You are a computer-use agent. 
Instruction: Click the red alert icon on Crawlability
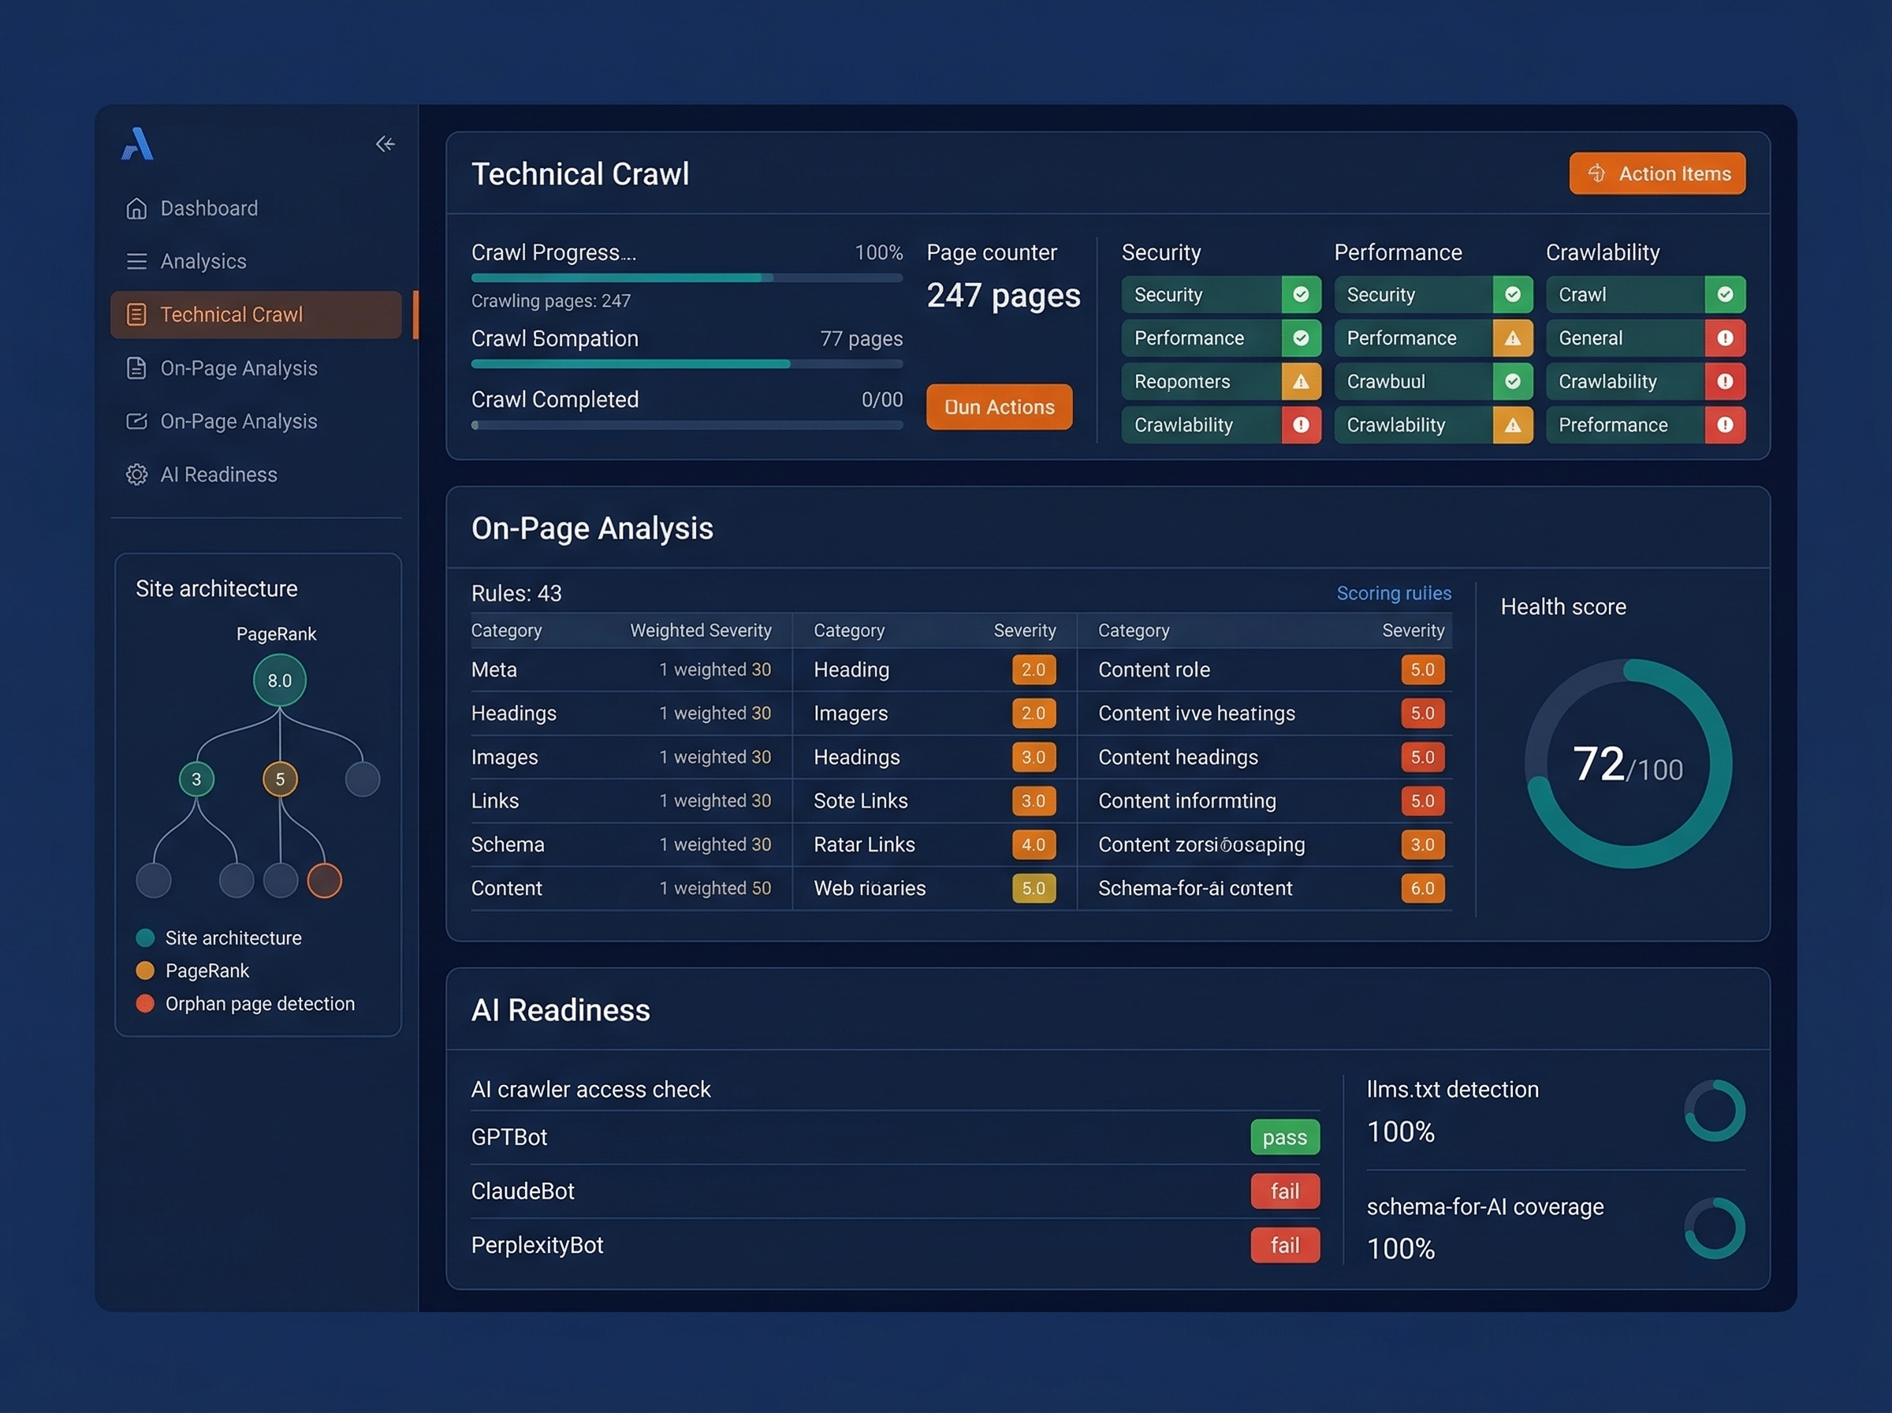(x=1302, y=425)
